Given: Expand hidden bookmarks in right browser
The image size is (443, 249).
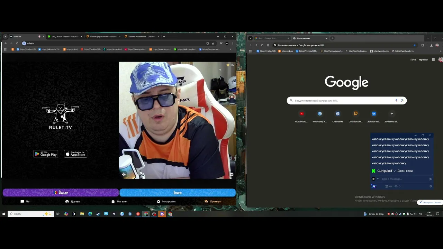Looking at the screenshot, I should (440, 51).
